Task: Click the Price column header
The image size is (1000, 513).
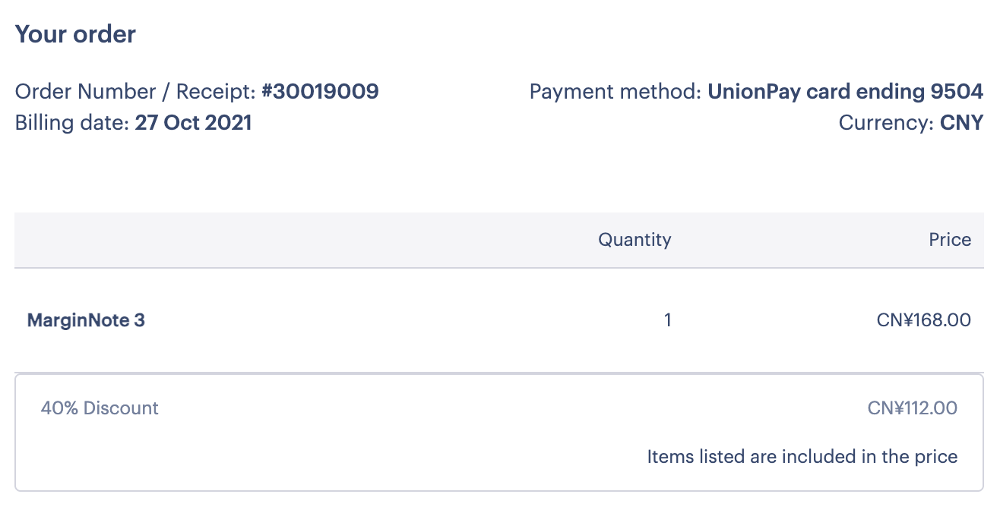Action: pos(950,240)
